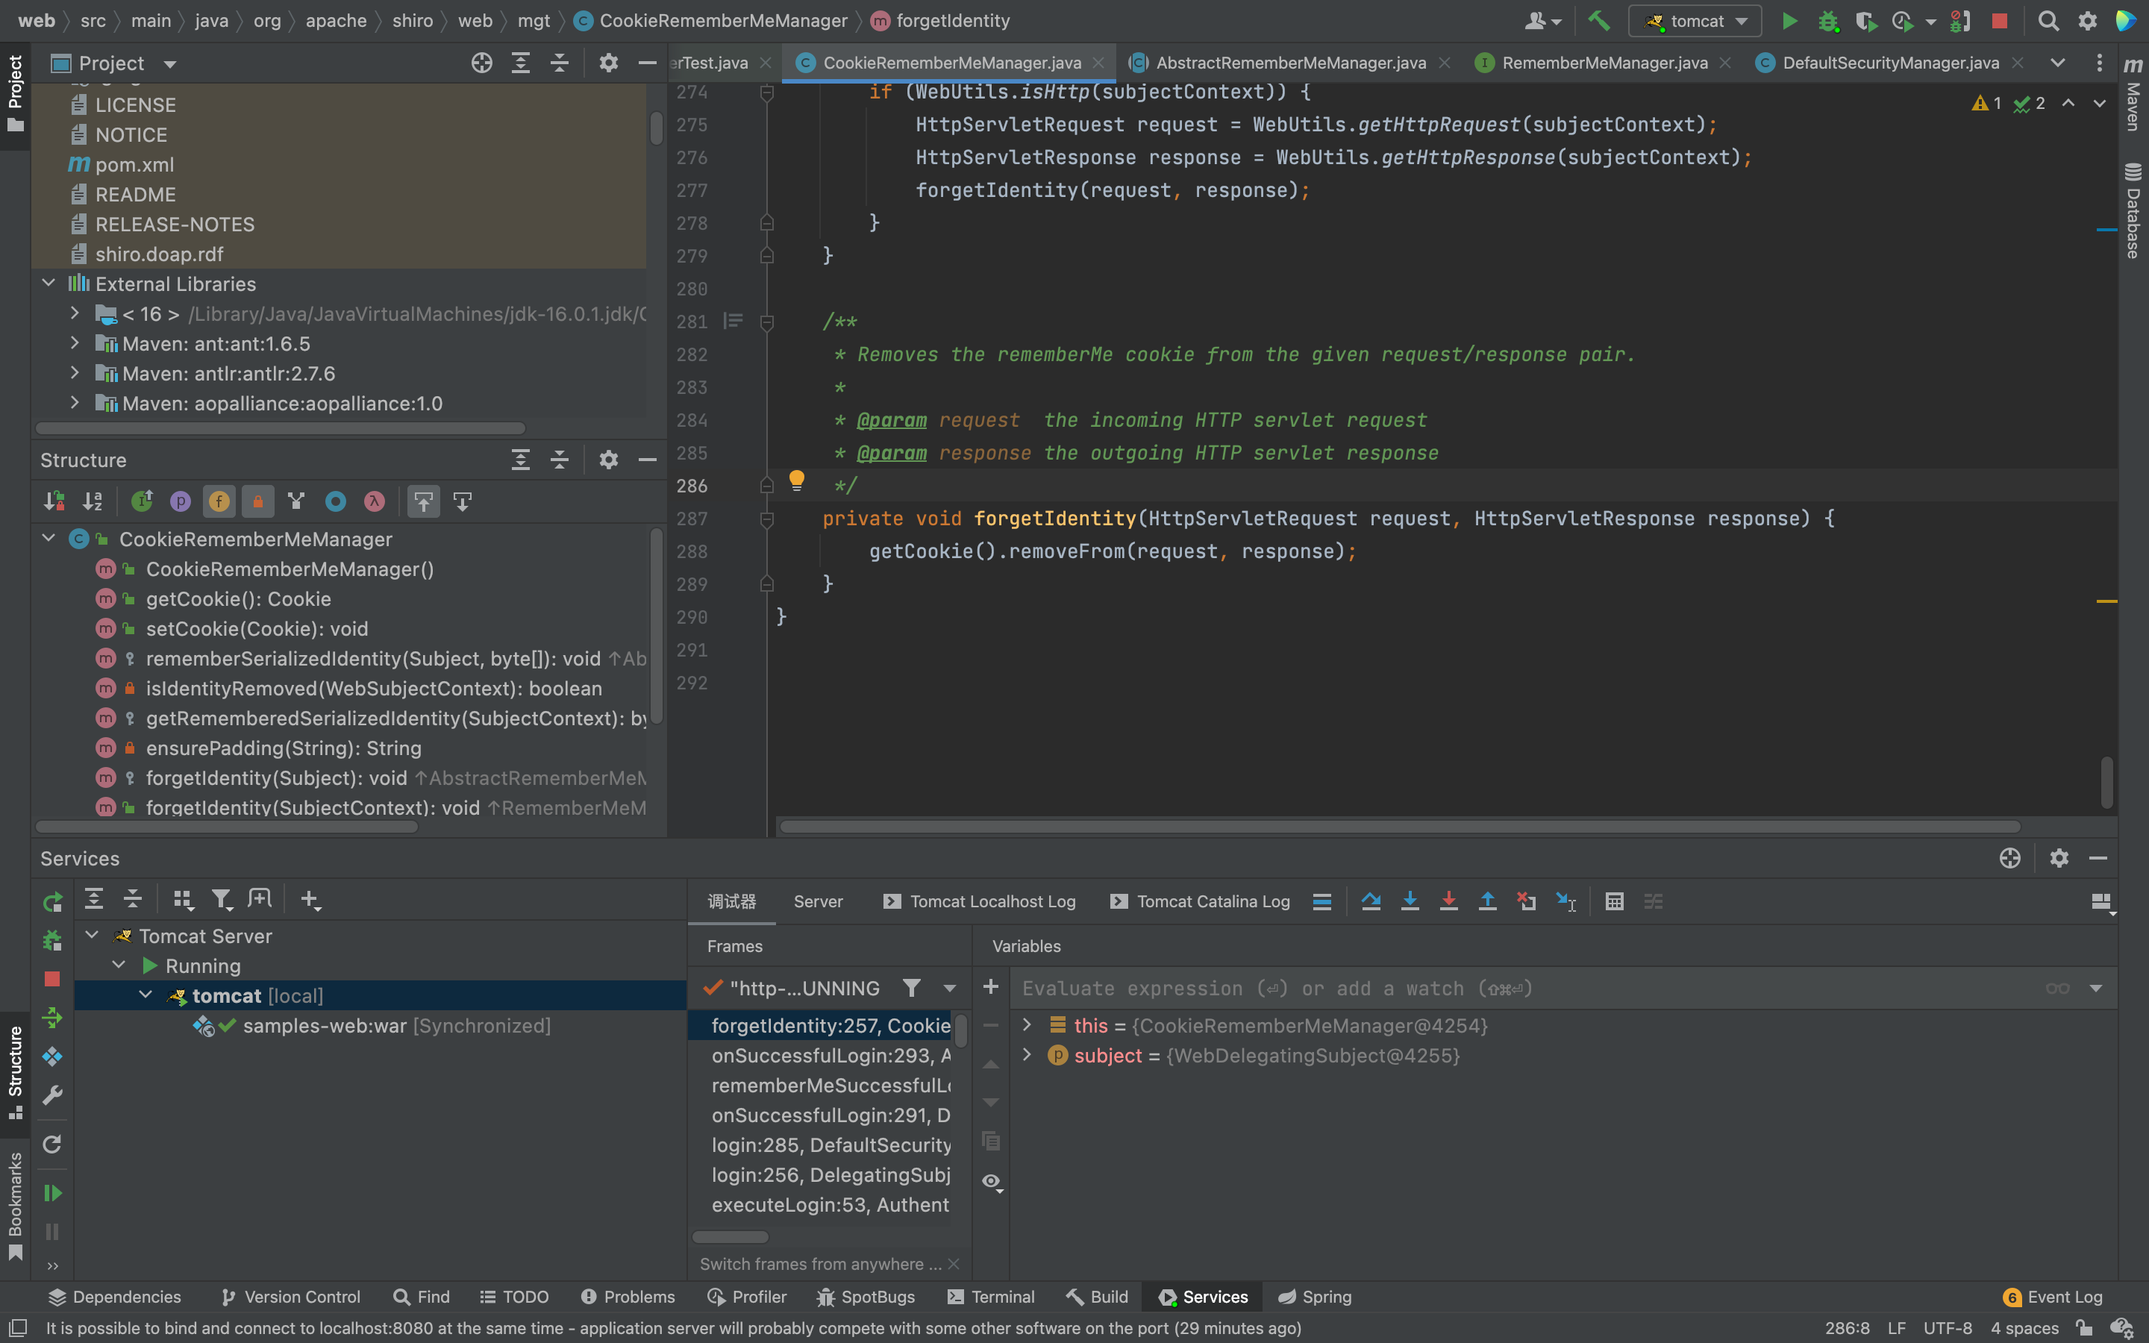The image size is (2149, 1343).
Task: Debug the tomcat configuration
Action: 1827,20
